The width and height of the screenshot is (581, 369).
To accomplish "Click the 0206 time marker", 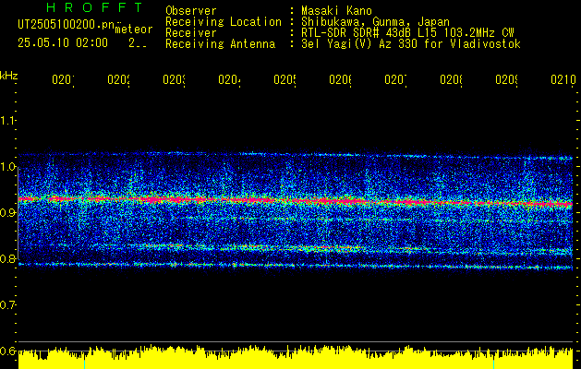I will pos(341,79).
